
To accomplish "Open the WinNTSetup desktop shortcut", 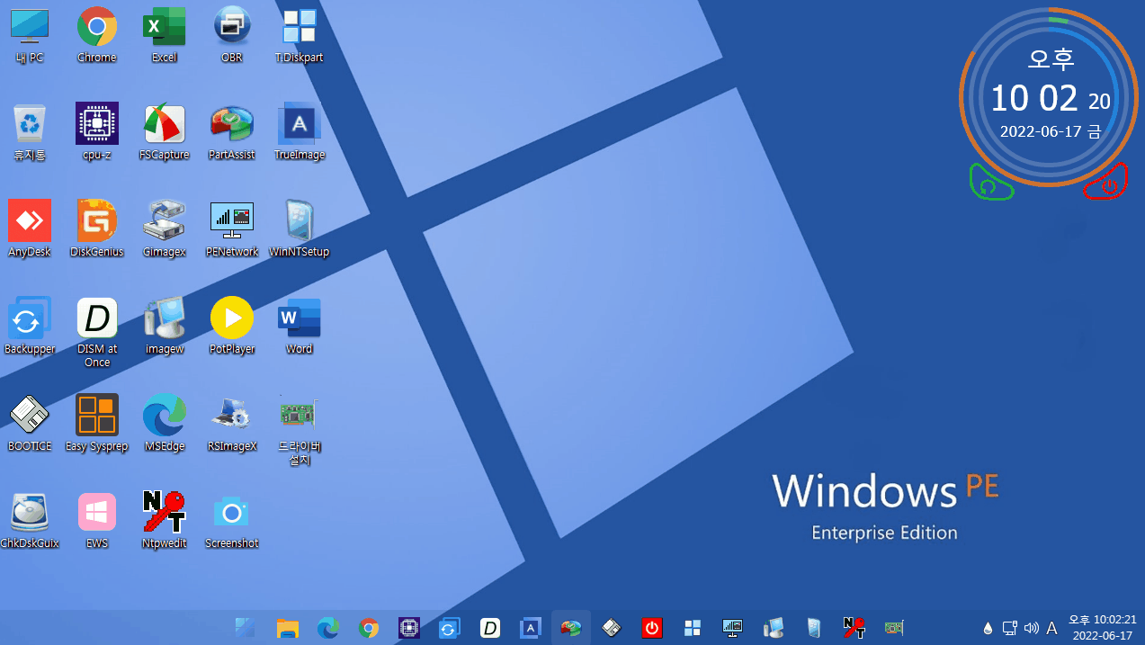I will point(300,228).
